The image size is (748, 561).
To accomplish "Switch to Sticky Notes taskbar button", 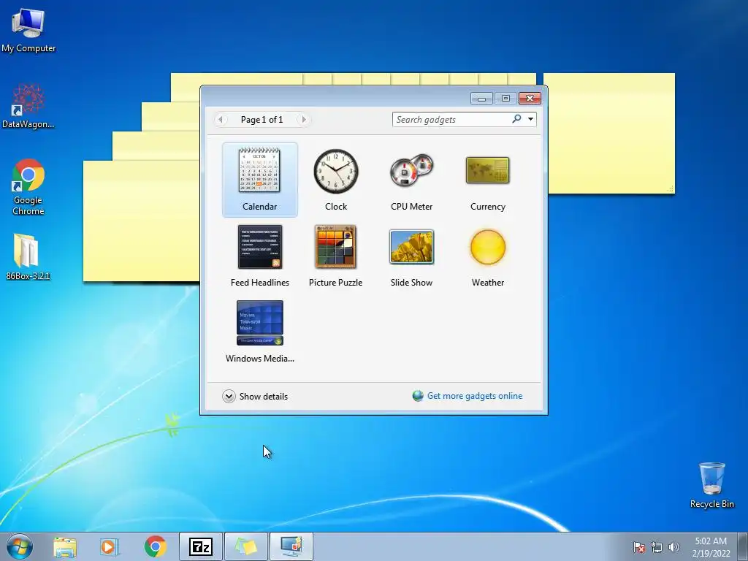I will tap(246, 546).
